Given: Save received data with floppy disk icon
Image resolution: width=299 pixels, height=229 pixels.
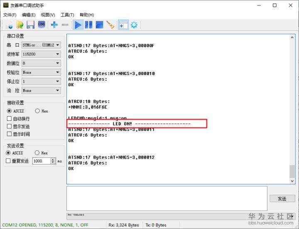Looking at the screenshot, I should click(30, 25).
